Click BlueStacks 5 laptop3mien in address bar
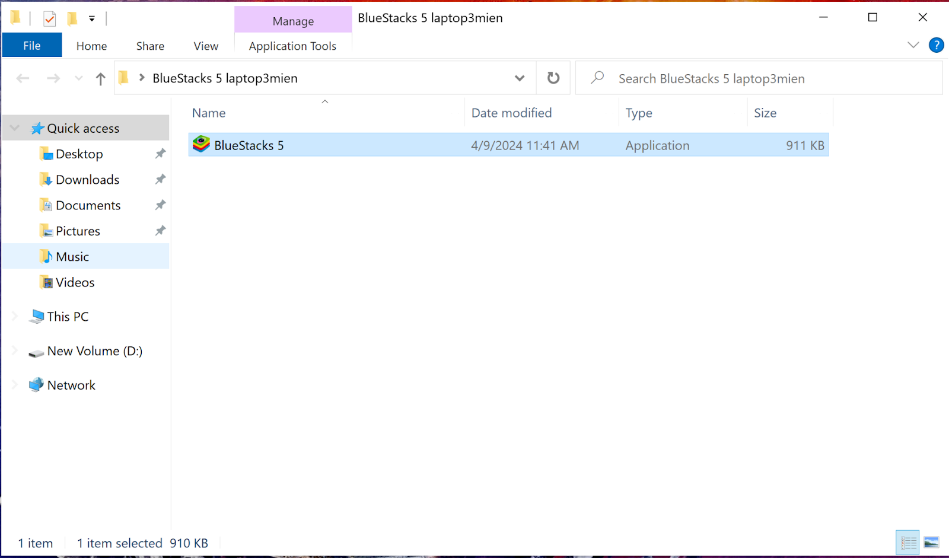Screen dimensions: 949x558 (225, 78)
